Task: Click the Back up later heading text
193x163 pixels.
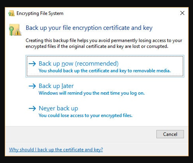Action: point(56,86)
